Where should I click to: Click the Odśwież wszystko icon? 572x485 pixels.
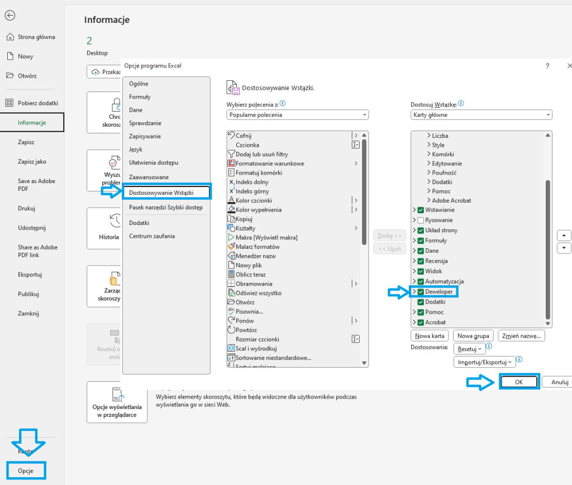(231, 293)
